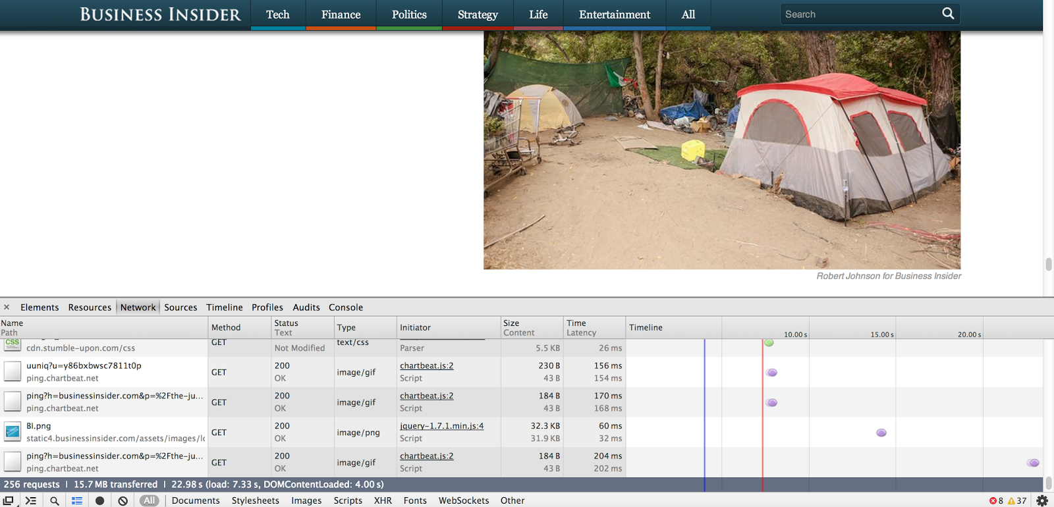Sort by the Name column header
The image size is (1054, 507).
point(104,327)
